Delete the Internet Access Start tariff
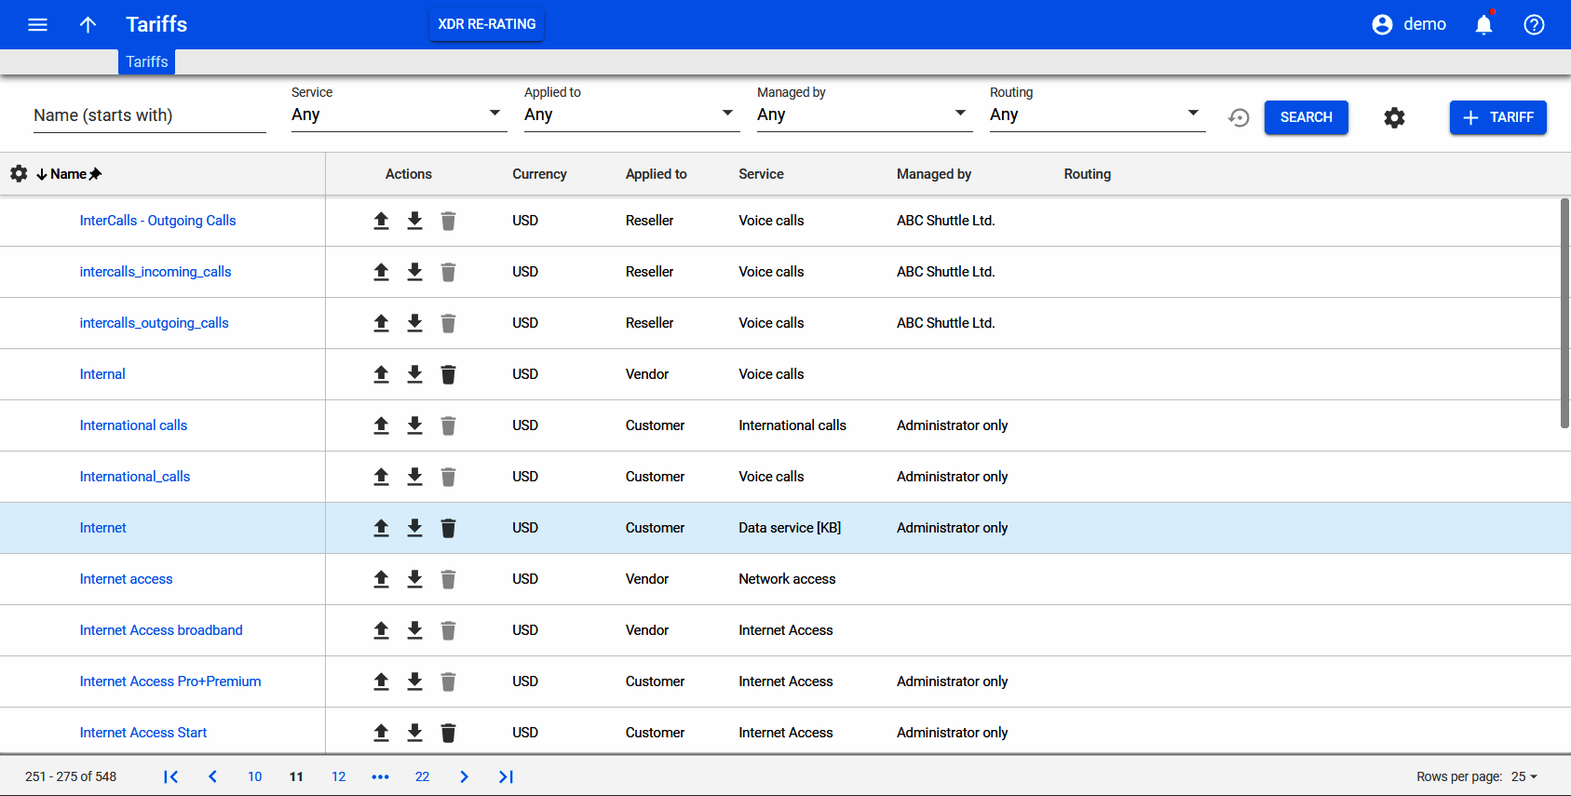 [448, 733]
